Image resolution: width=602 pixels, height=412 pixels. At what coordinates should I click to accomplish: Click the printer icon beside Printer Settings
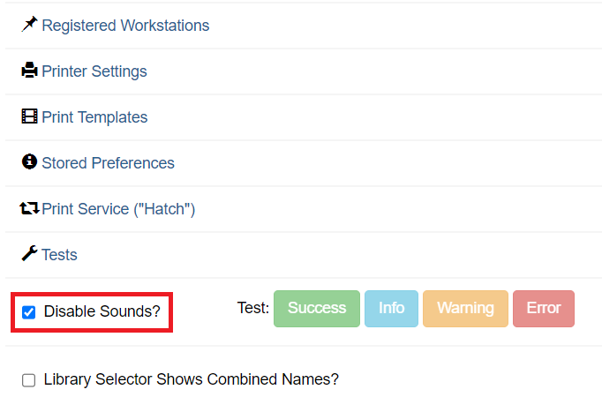29,71
